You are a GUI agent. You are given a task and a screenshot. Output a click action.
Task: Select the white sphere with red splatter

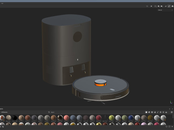tap(2, 118)
